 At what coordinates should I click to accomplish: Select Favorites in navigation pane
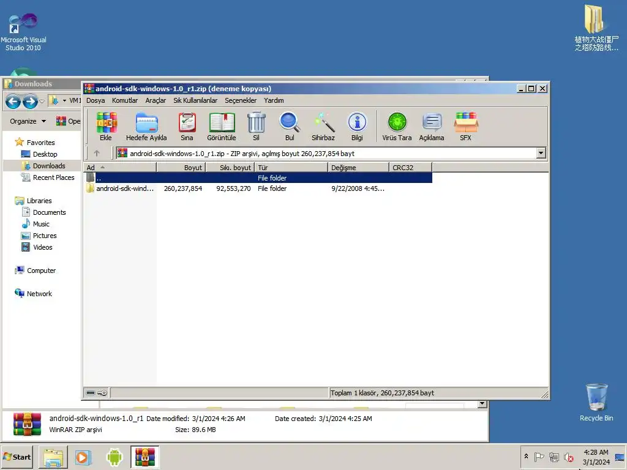(x=35, y=142)
